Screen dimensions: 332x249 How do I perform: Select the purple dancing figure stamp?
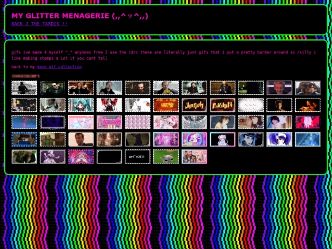(x=52, y=157)
